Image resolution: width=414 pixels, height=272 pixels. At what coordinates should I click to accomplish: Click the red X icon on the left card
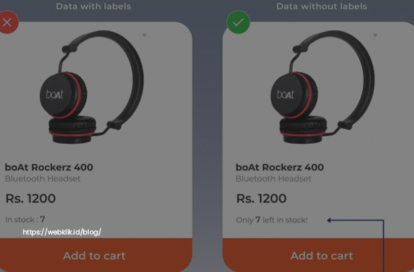(x=7, y=22)
